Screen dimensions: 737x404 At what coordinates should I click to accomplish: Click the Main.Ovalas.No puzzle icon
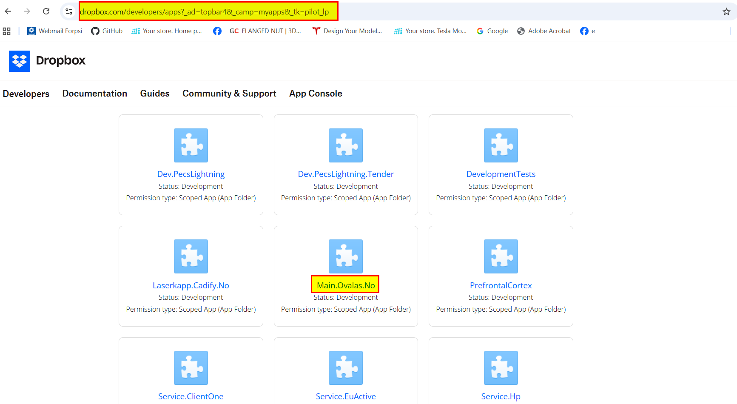(346, 256)
